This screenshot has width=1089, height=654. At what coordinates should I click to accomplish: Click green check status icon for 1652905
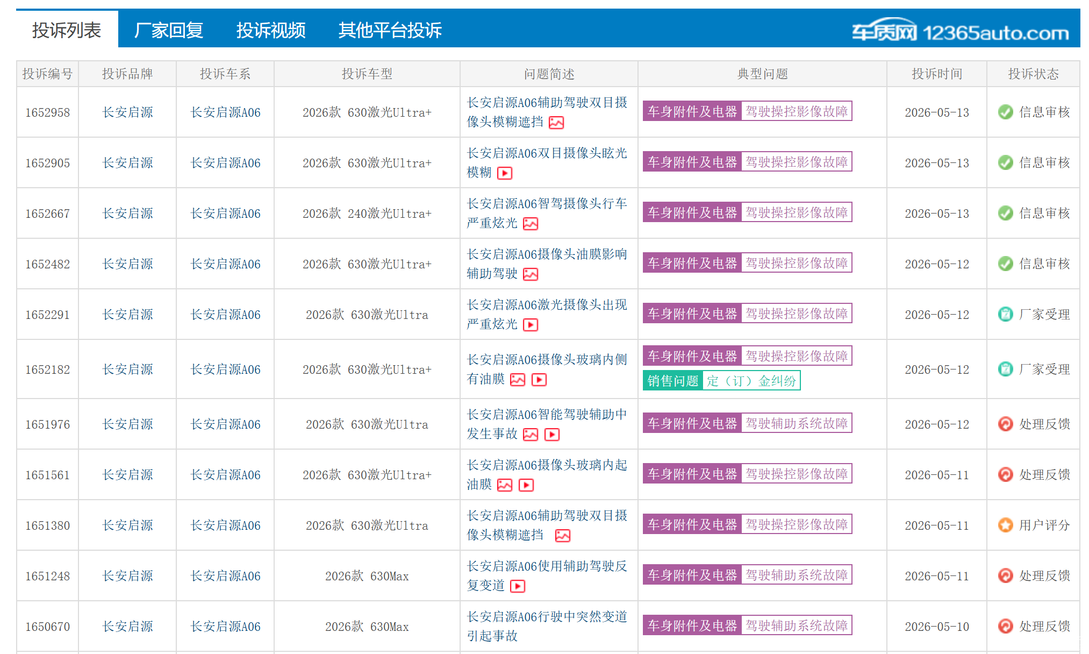(x=1005, y=162)
